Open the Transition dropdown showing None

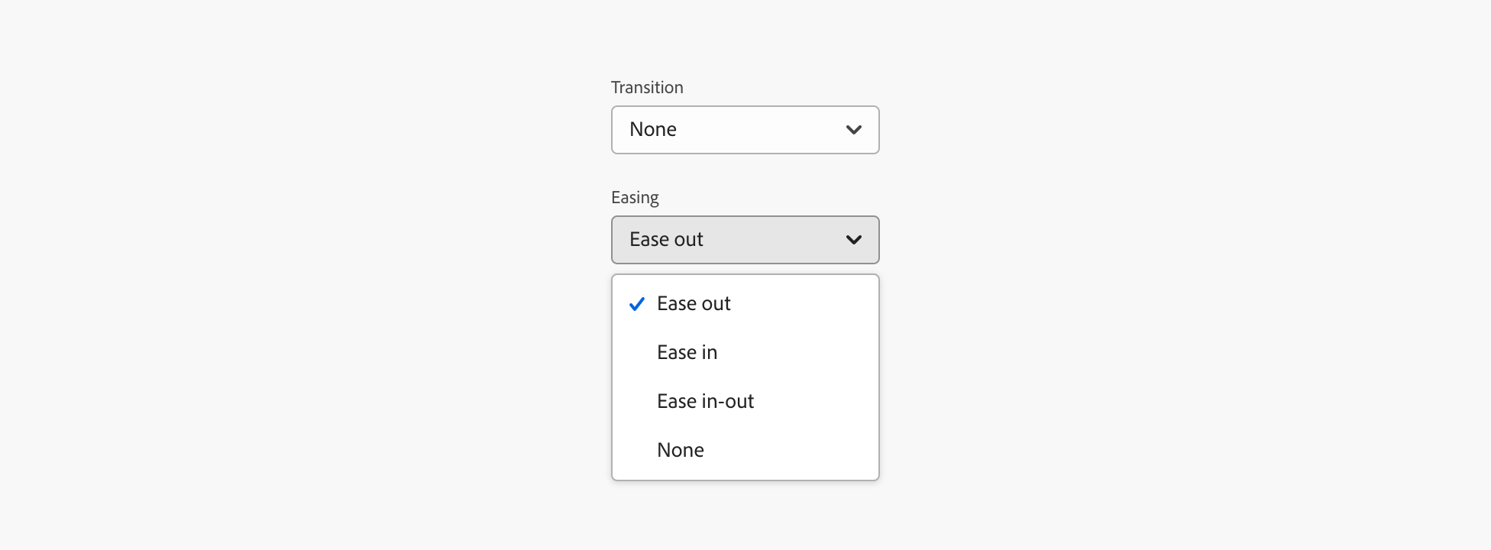tap(745, 130)
